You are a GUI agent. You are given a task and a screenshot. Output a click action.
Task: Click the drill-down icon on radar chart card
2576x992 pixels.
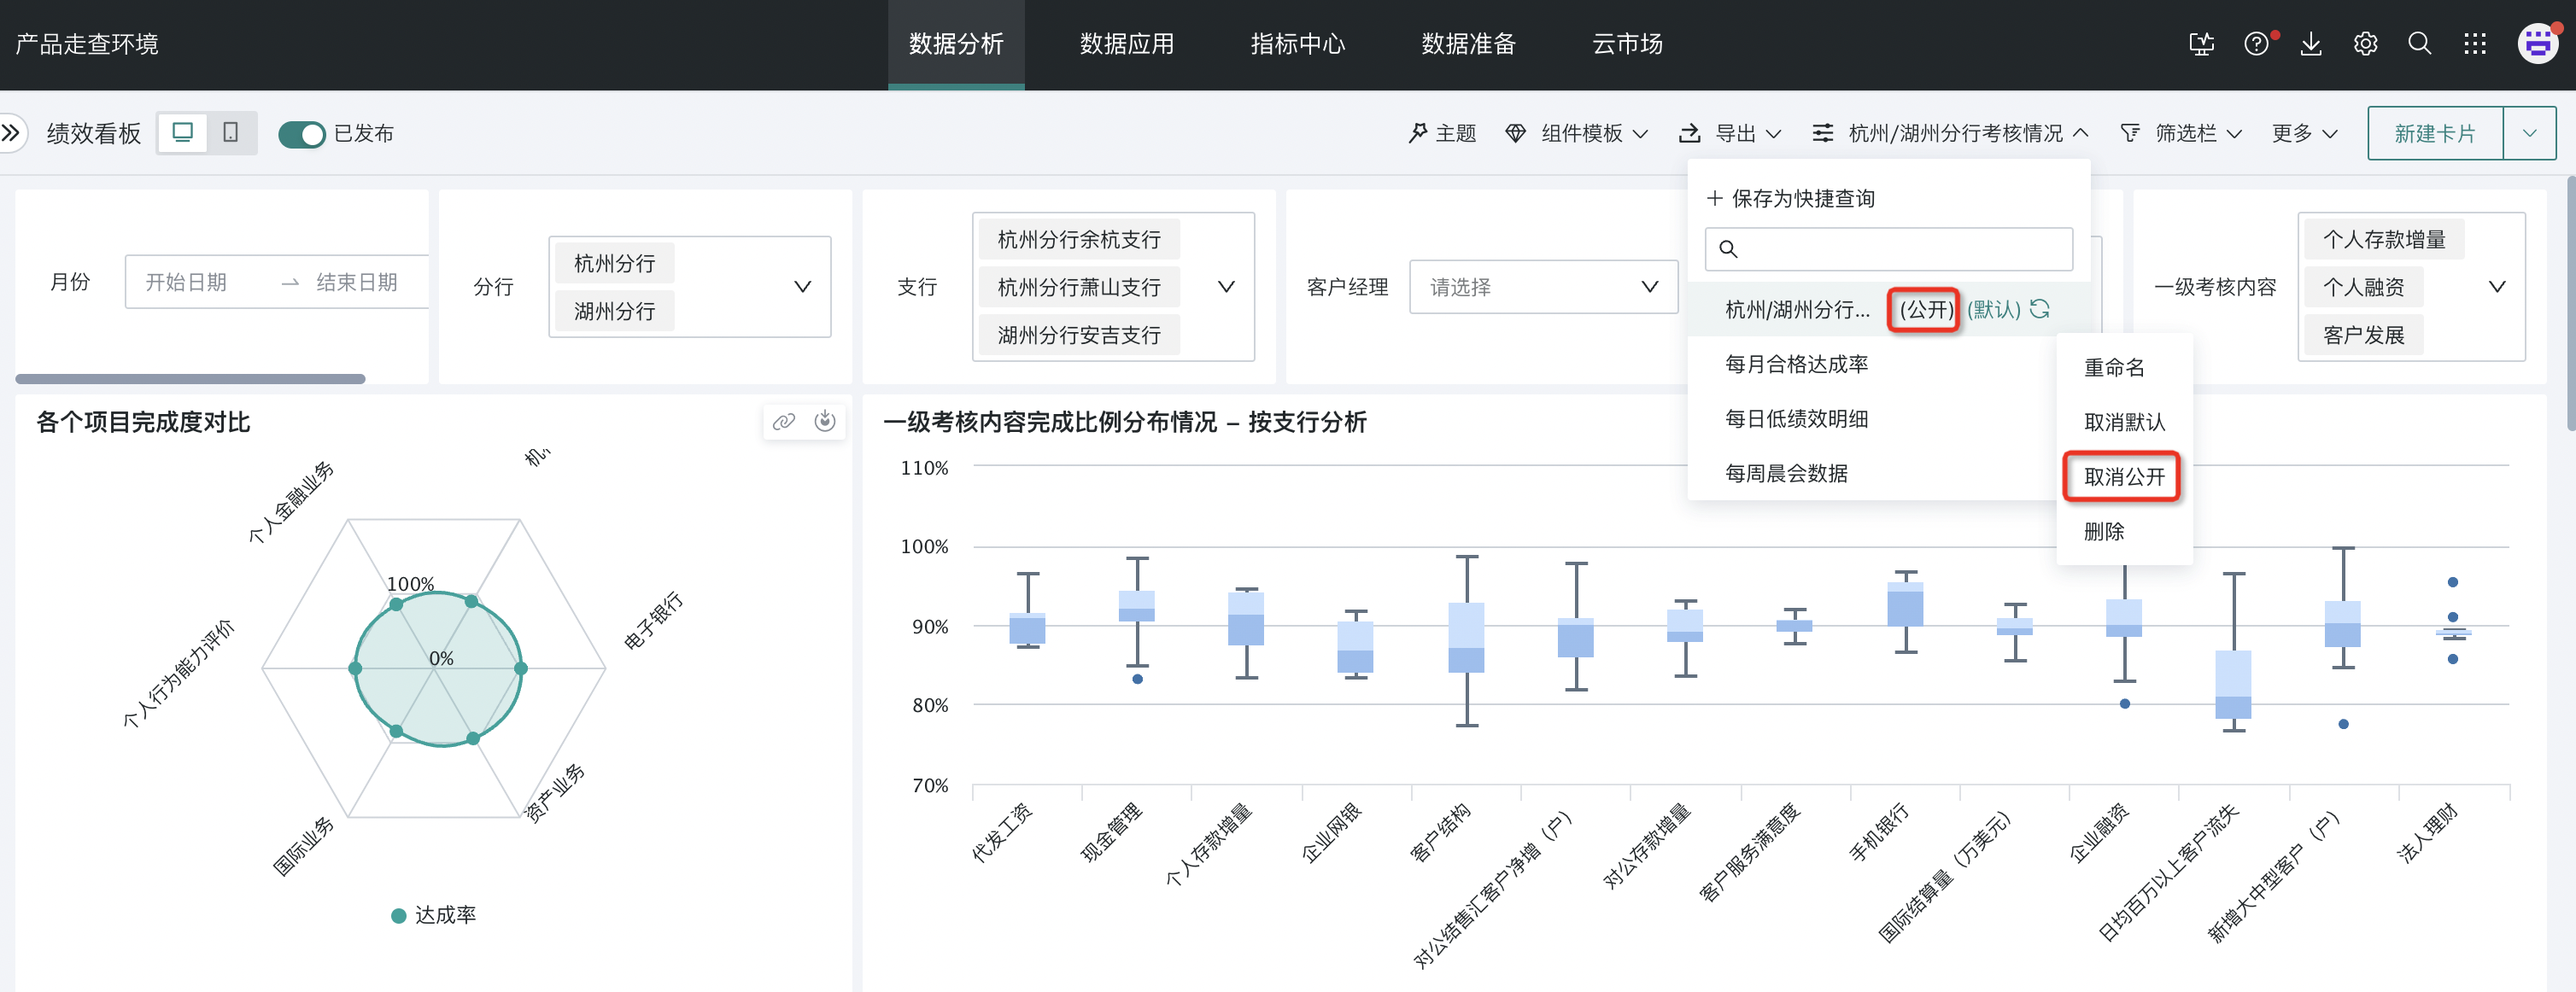(825, 422)
